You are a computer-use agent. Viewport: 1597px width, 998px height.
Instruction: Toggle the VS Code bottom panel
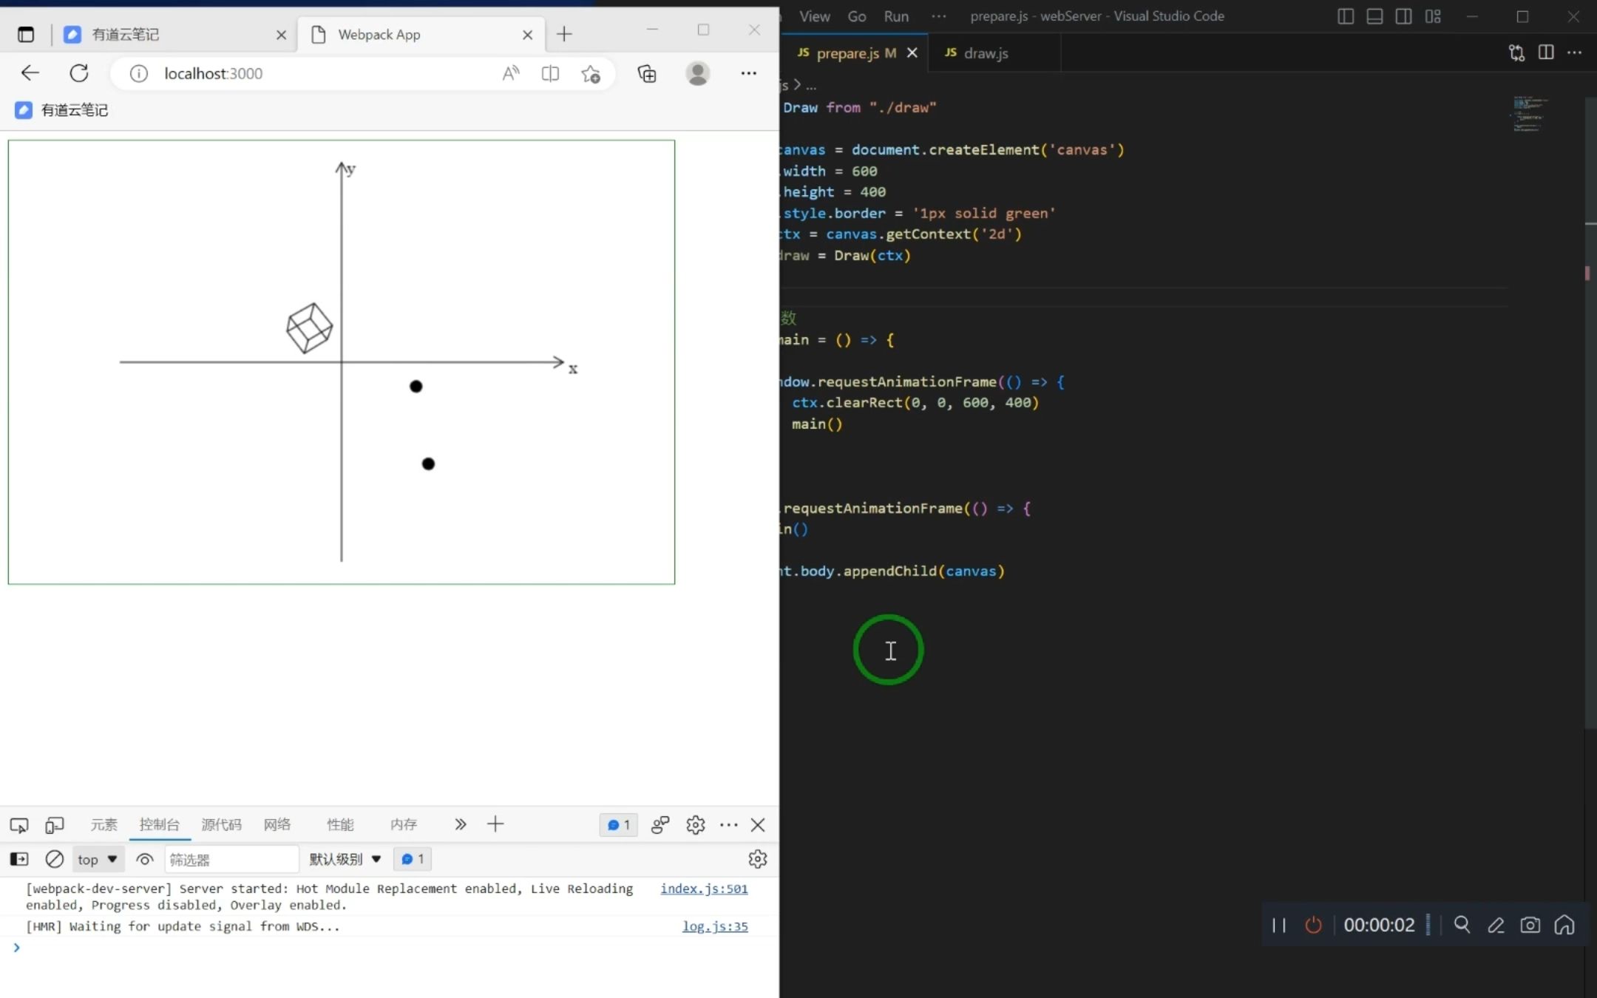[1374, 16]
